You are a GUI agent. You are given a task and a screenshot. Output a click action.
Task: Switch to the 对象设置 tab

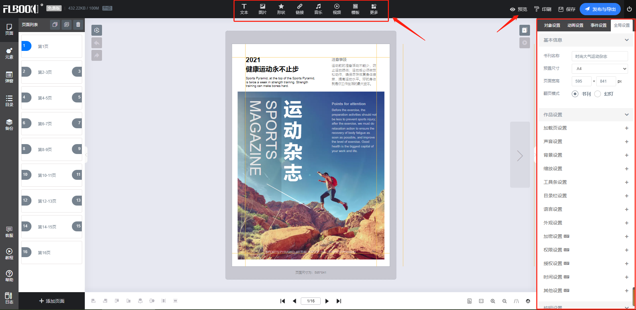tap(552, 25)
